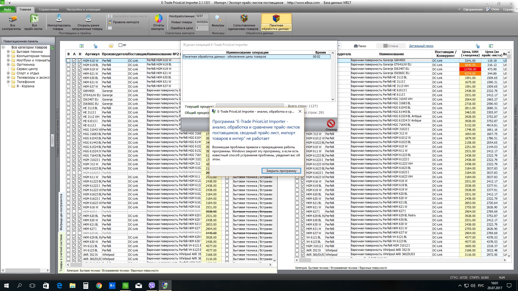This screenshot has width=518, height=291.
Task: Toggle column H checkbox for VH 6123 BL left row
Action: [x=80, y=250]
